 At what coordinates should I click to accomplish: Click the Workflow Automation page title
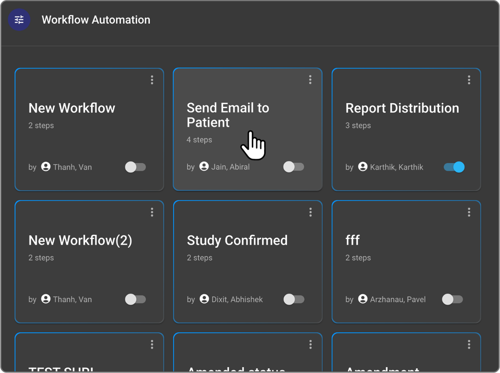click(96, 20)
